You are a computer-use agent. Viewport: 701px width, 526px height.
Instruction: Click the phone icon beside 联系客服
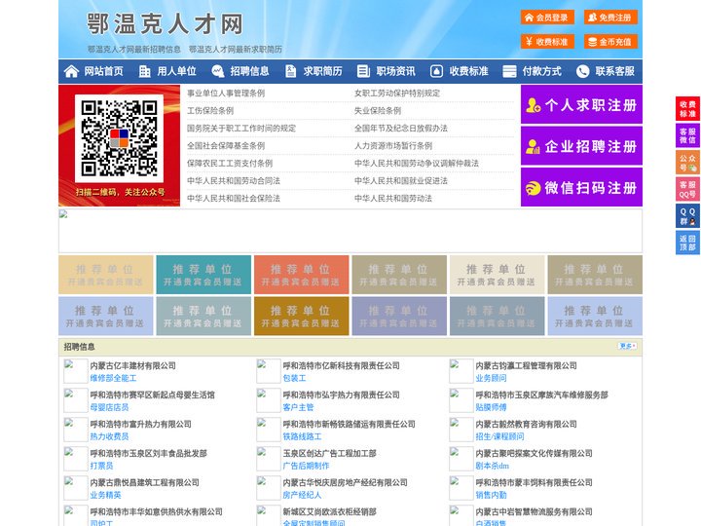click(582, 71)
